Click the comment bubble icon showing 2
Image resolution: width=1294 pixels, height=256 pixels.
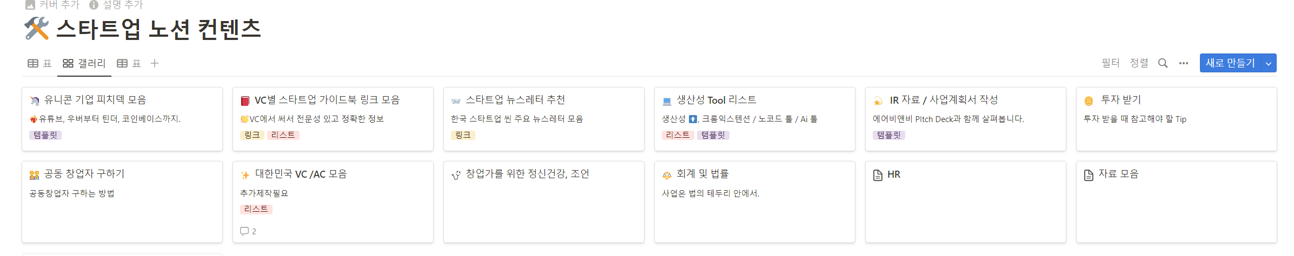coord(244,231)
